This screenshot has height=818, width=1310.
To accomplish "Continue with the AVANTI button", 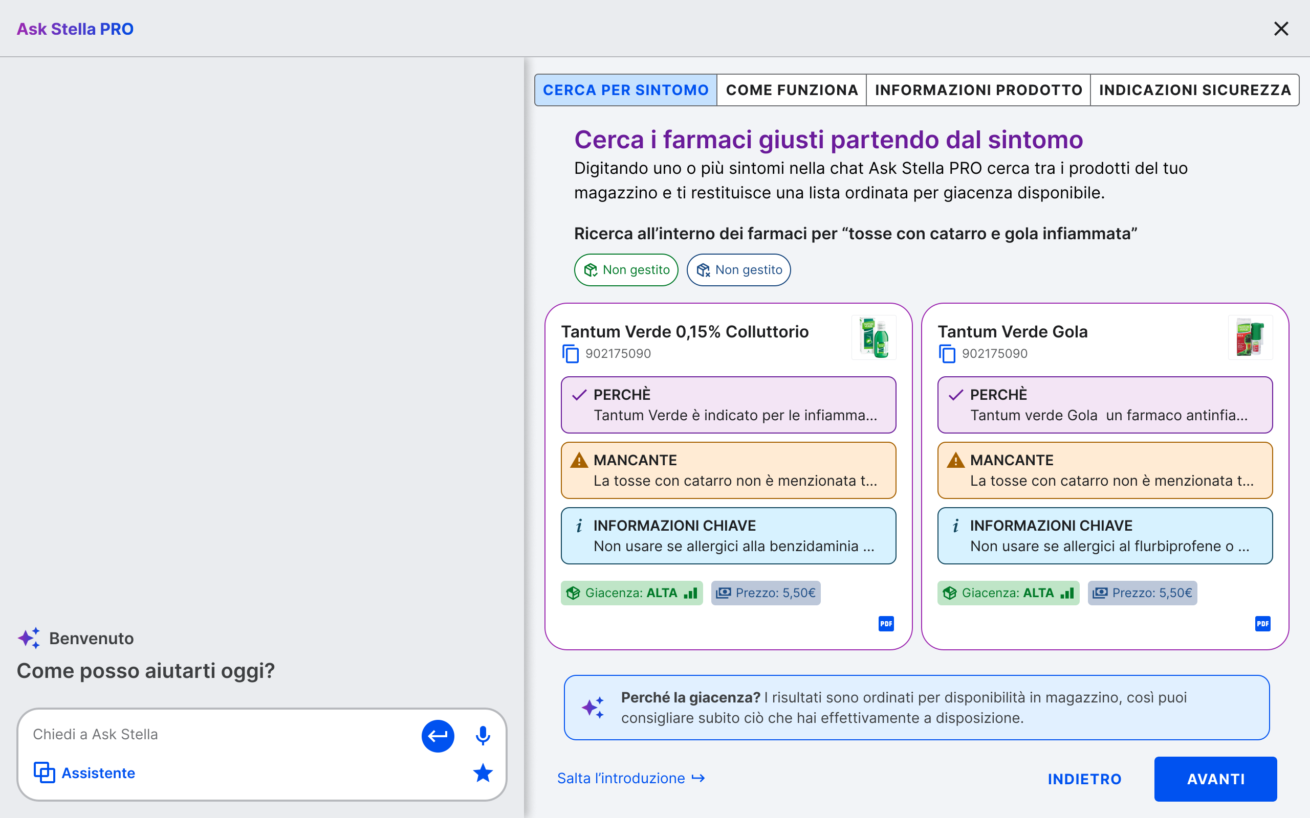I will coord(1216,779).
